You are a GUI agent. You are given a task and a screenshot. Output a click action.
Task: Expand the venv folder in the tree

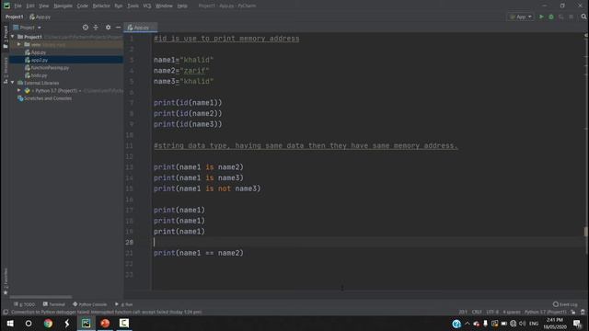19,44
